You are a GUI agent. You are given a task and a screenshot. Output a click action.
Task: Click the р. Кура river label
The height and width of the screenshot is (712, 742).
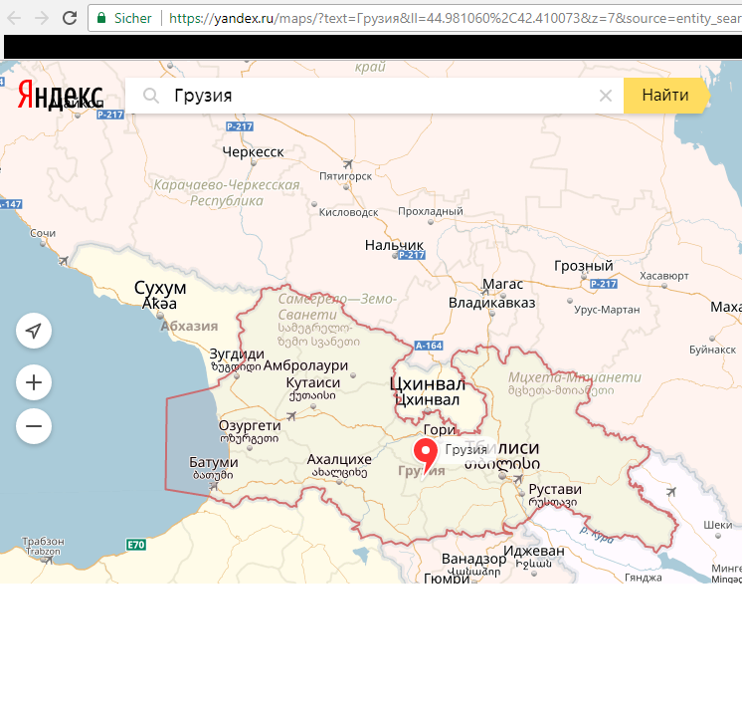597,535
